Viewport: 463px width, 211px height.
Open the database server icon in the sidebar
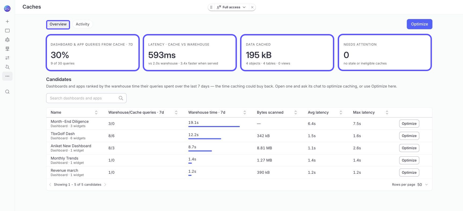pos(7,49)
